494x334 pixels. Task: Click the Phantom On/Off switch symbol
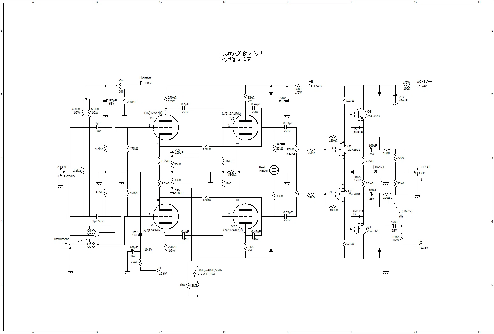118,86
